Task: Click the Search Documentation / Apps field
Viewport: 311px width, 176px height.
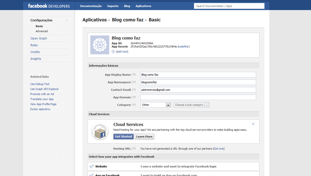Action: tap(229, 6)
